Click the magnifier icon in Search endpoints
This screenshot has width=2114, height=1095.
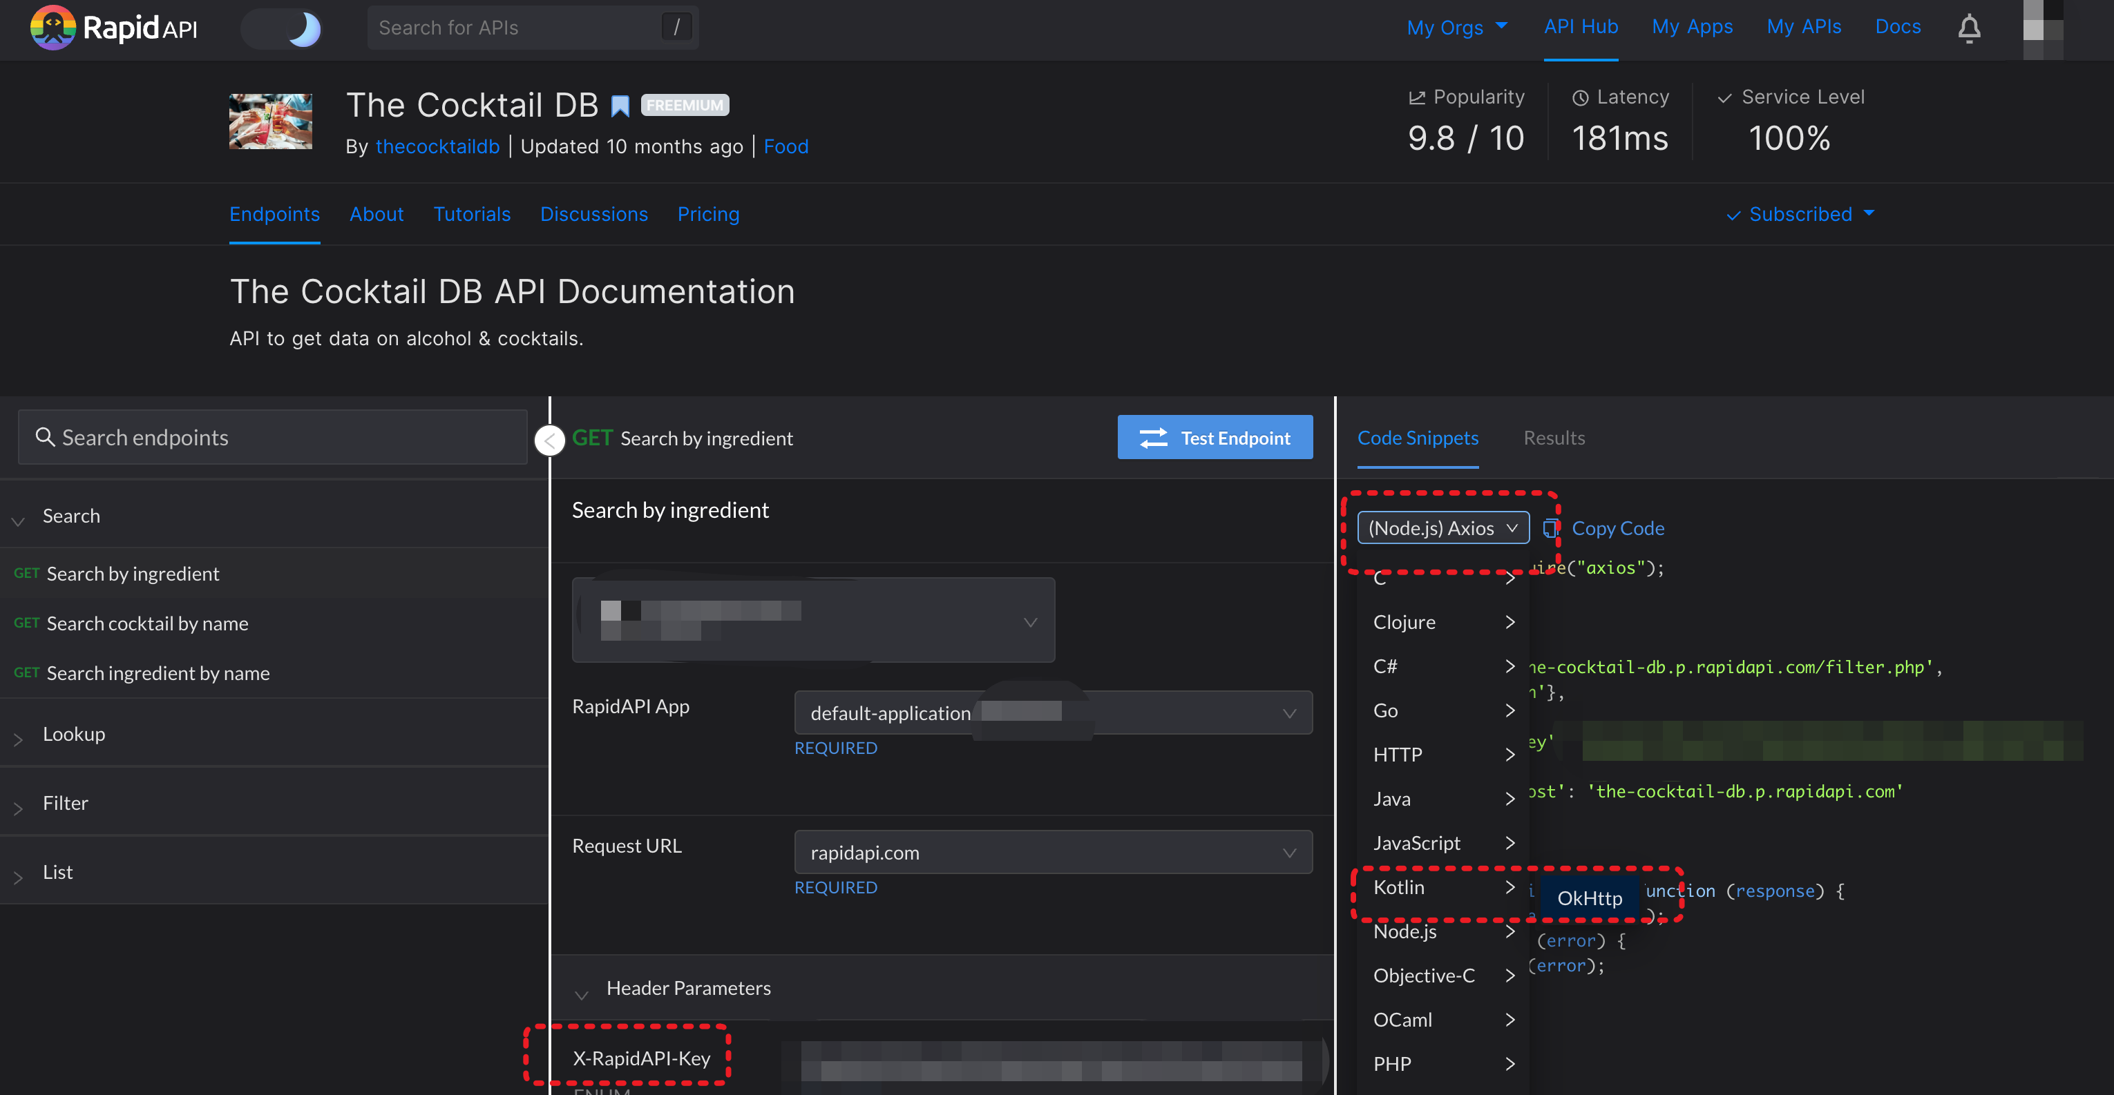pos(44,437)
